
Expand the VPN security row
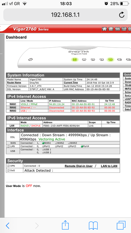click(8, 166)
